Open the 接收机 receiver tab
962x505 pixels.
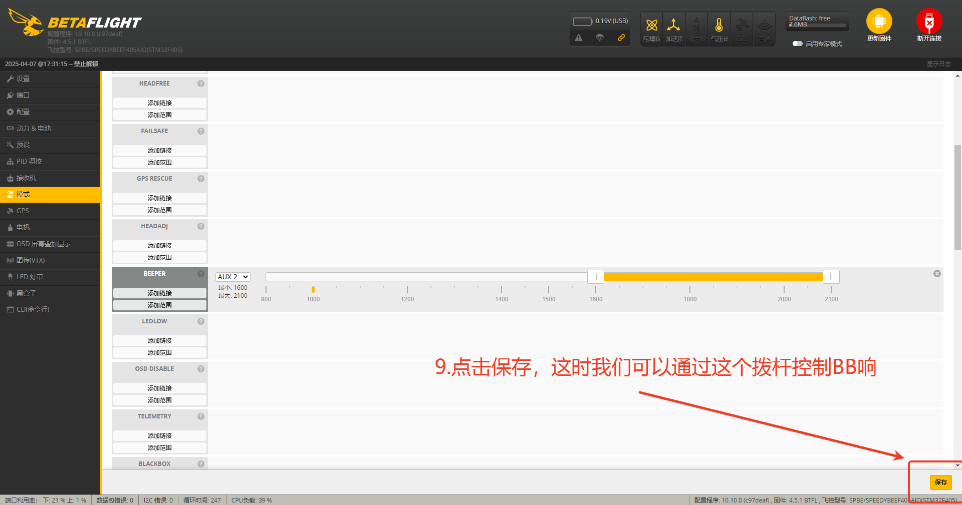(50, 178)
